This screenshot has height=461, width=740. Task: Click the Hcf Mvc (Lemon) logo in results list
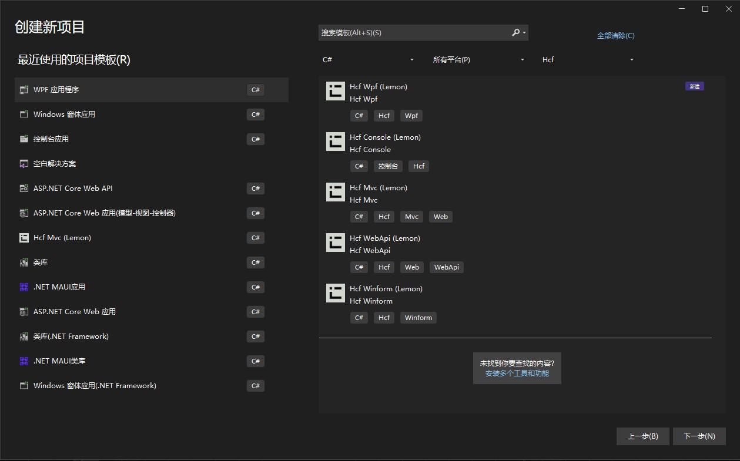[336, 192]
